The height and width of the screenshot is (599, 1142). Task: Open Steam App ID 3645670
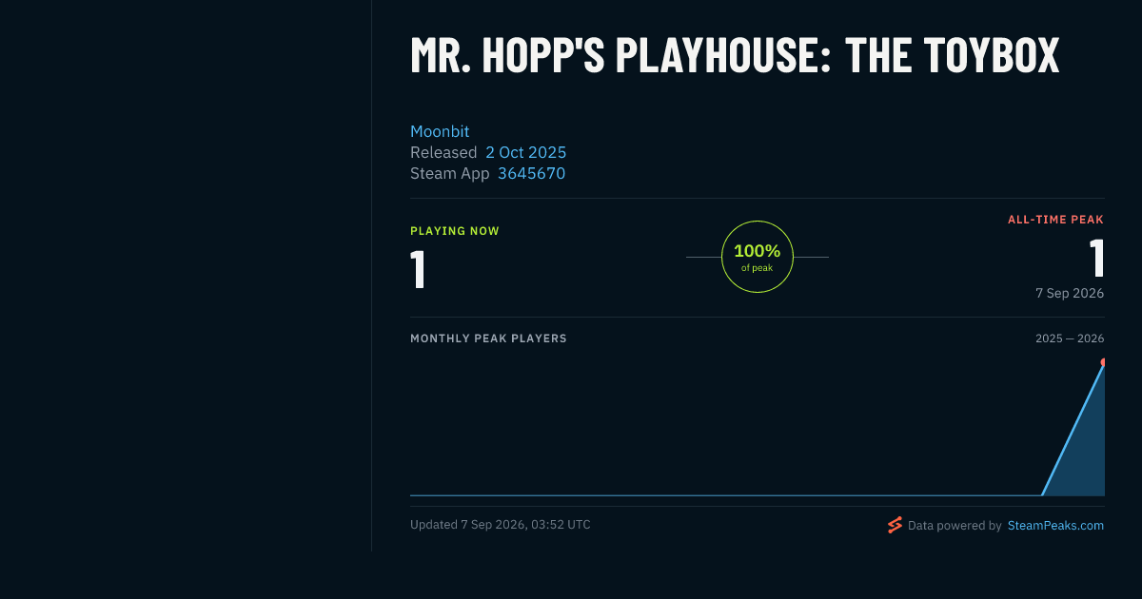click(531, 173)
